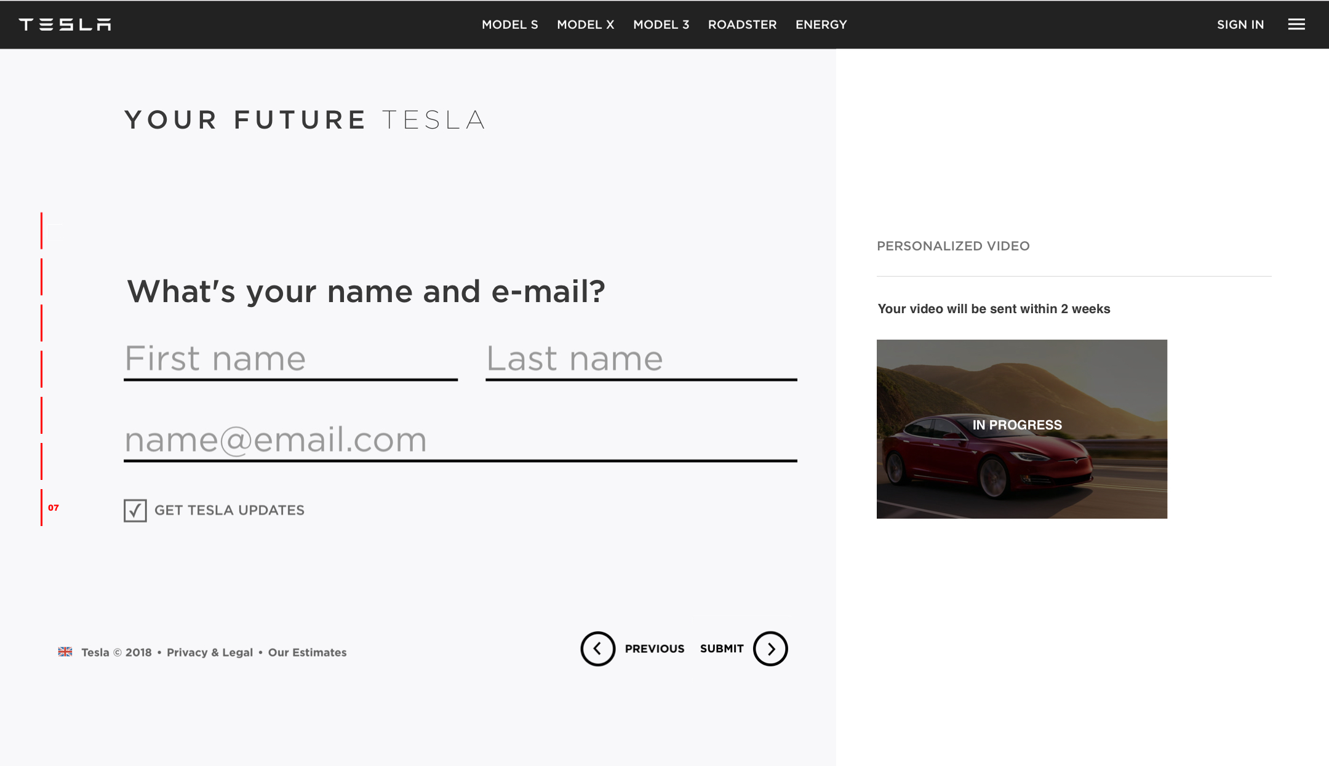The image size is (1329, 766).
Task: Select step 07 progress marker
Action: click(53, 508)
